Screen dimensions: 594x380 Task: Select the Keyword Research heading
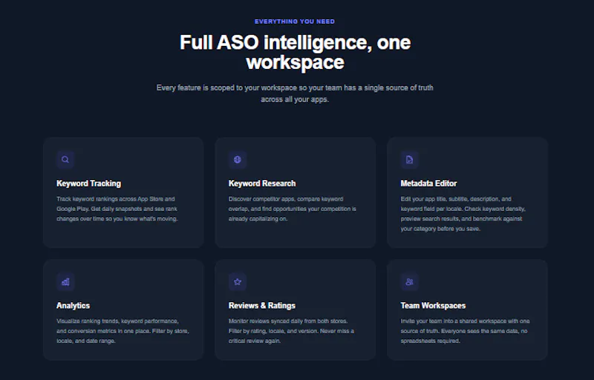pos(262,184)
